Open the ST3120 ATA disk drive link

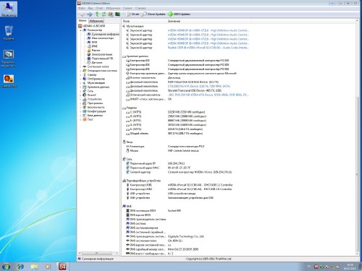coord(199,86)
